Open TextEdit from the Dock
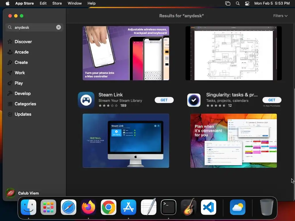 pyautogui.click(x=149, y=207)
